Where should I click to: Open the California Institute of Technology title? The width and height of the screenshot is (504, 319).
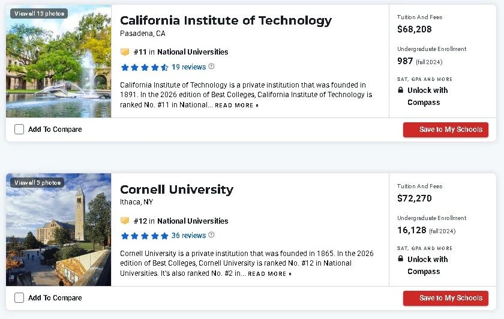[226, 20]
